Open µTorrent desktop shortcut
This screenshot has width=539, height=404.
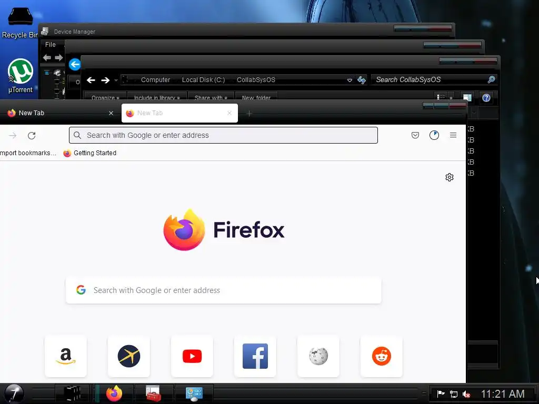21,76
